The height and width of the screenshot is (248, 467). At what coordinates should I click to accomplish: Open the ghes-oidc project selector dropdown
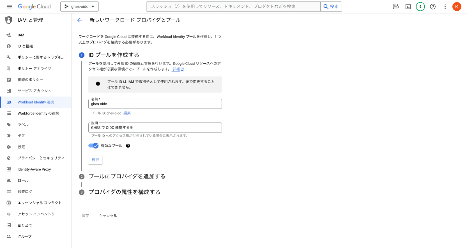point(79,7)
